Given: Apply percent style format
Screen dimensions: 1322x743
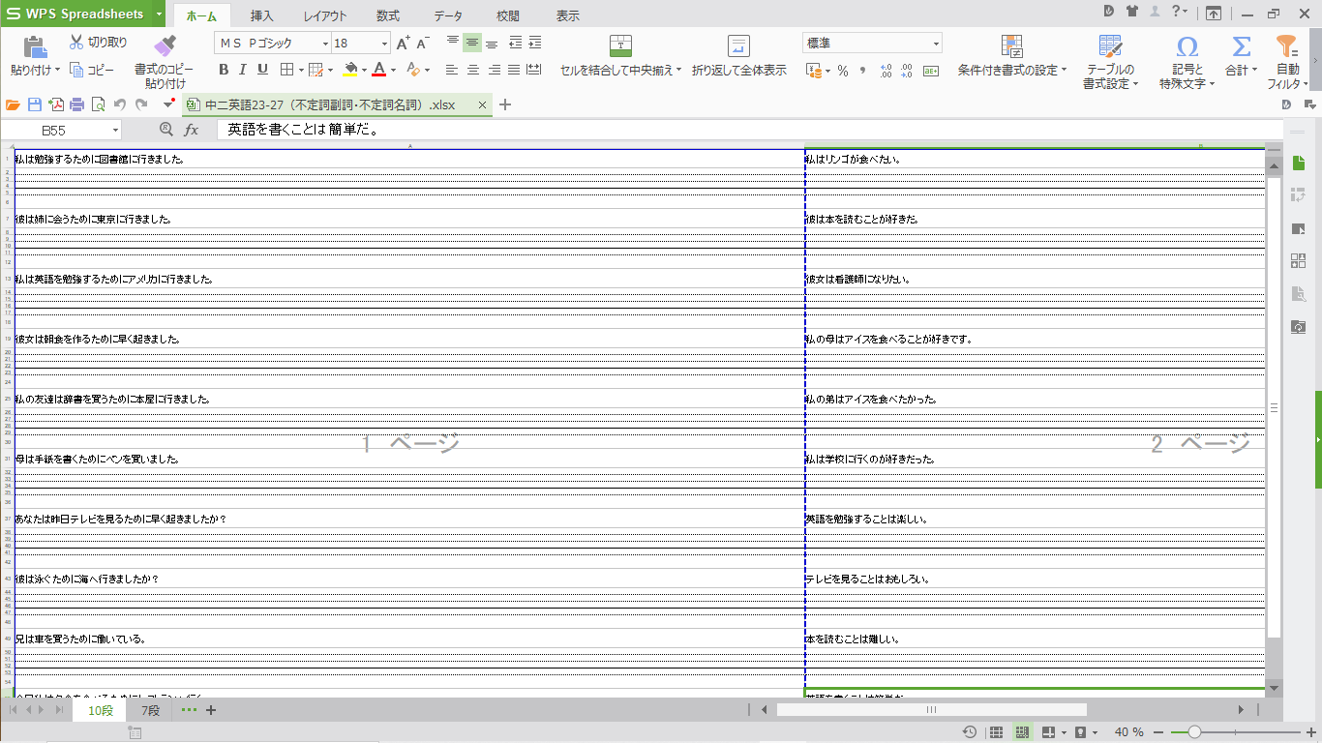Looking at the screenshot, I should [843, 71].
